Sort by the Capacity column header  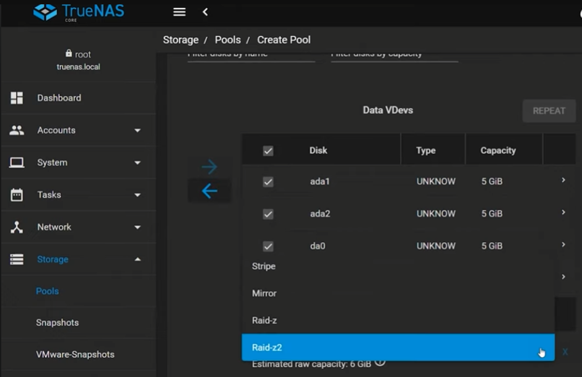tap(498, 150)
